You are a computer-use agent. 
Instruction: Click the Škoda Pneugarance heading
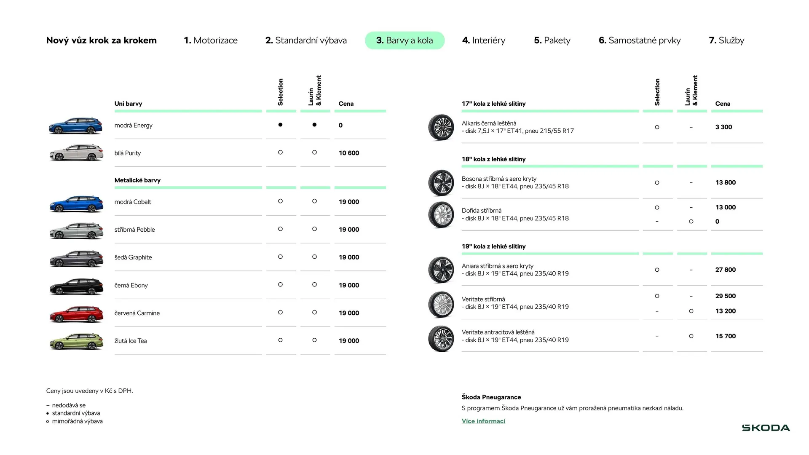(491, 397)
